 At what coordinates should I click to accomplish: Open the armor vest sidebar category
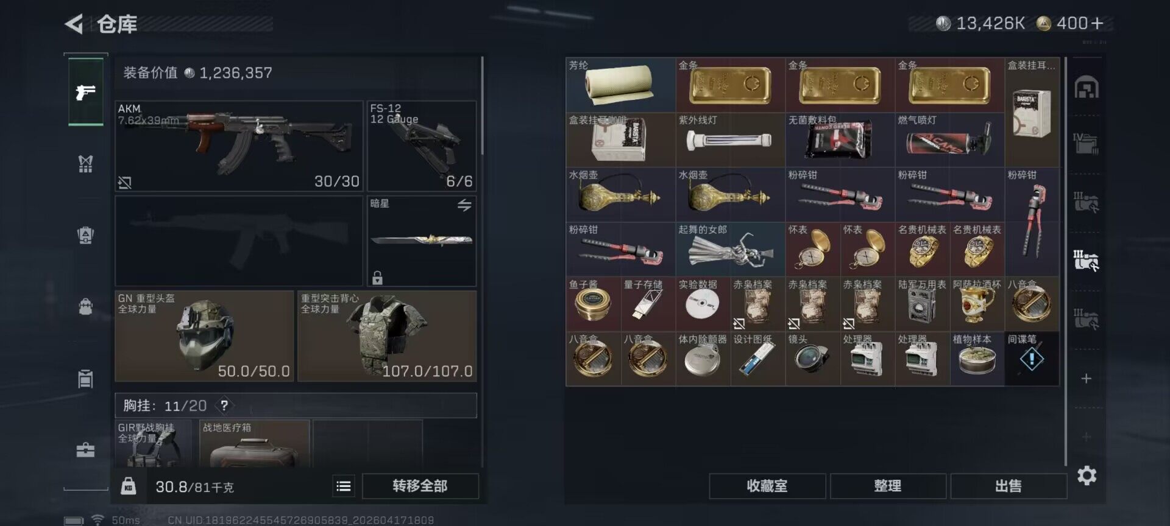(85, 164)
